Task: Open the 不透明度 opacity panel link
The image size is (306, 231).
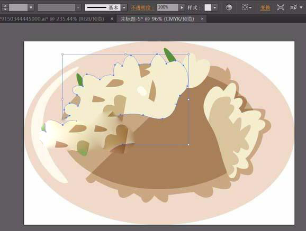Action: pos(142,8)
